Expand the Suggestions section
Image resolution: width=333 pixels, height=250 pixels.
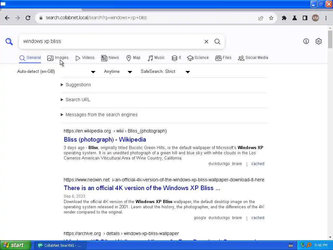pos(76,85)
